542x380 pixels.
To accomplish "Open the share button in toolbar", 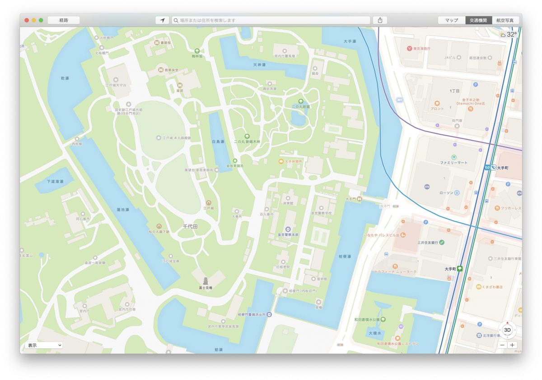I will coord(380,20).
